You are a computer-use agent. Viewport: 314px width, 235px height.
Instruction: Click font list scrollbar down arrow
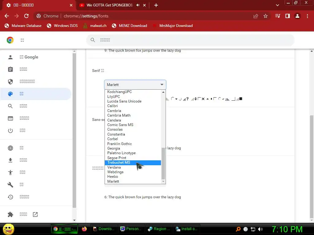tap(163, 181)
